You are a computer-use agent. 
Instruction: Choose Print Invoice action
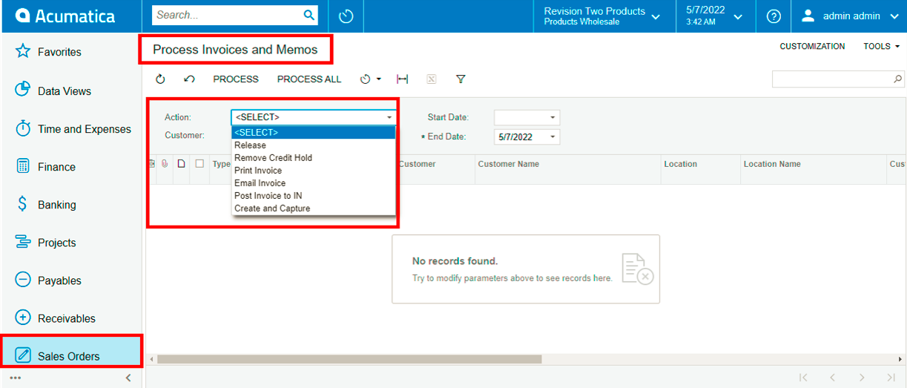click(314, 171)
